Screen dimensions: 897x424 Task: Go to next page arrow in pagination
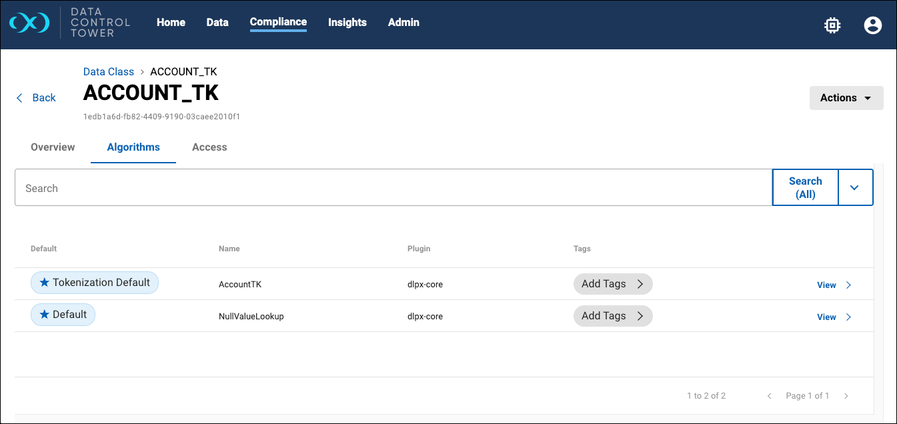pyautogui.click(x=846, y=396)
